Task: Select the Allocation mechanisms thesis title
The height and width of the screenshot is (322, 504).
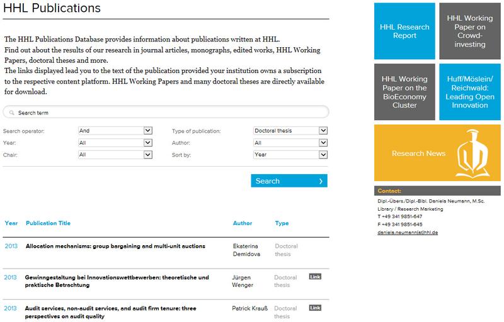Action: tap(115, 247)
